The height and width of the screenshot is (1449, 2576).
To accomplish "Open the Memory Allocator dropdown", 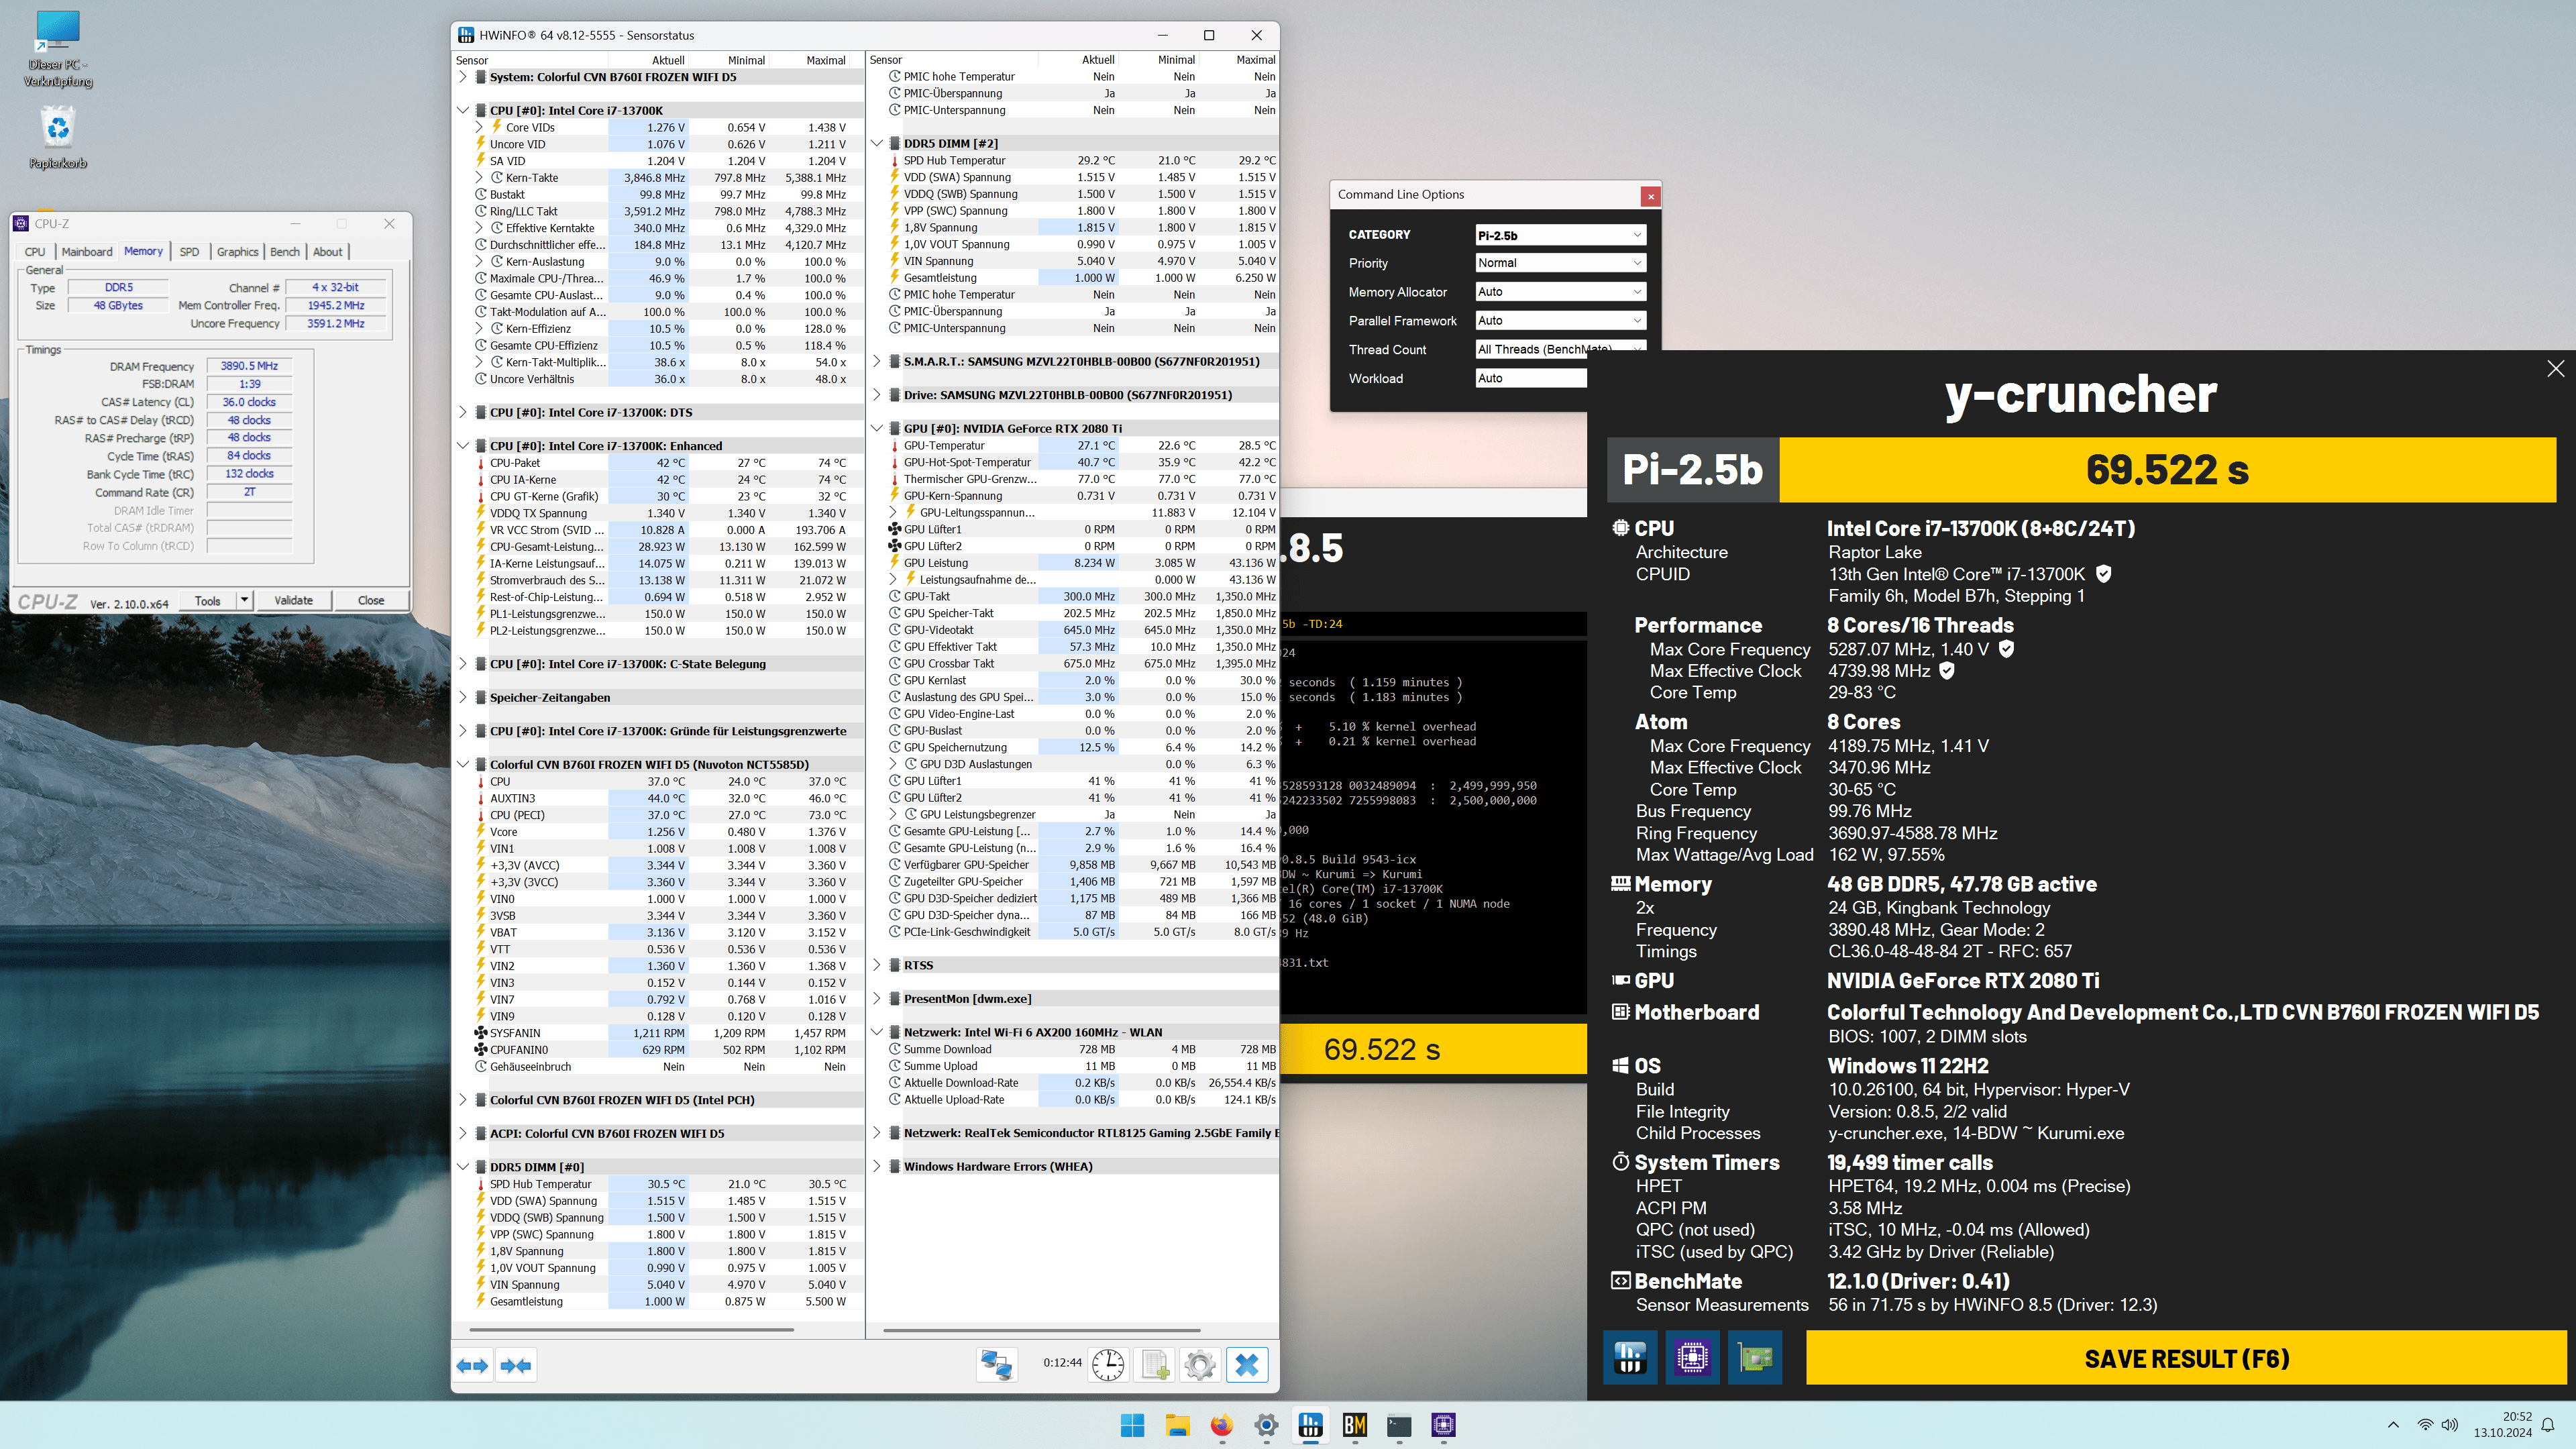I will (1560, 292).
